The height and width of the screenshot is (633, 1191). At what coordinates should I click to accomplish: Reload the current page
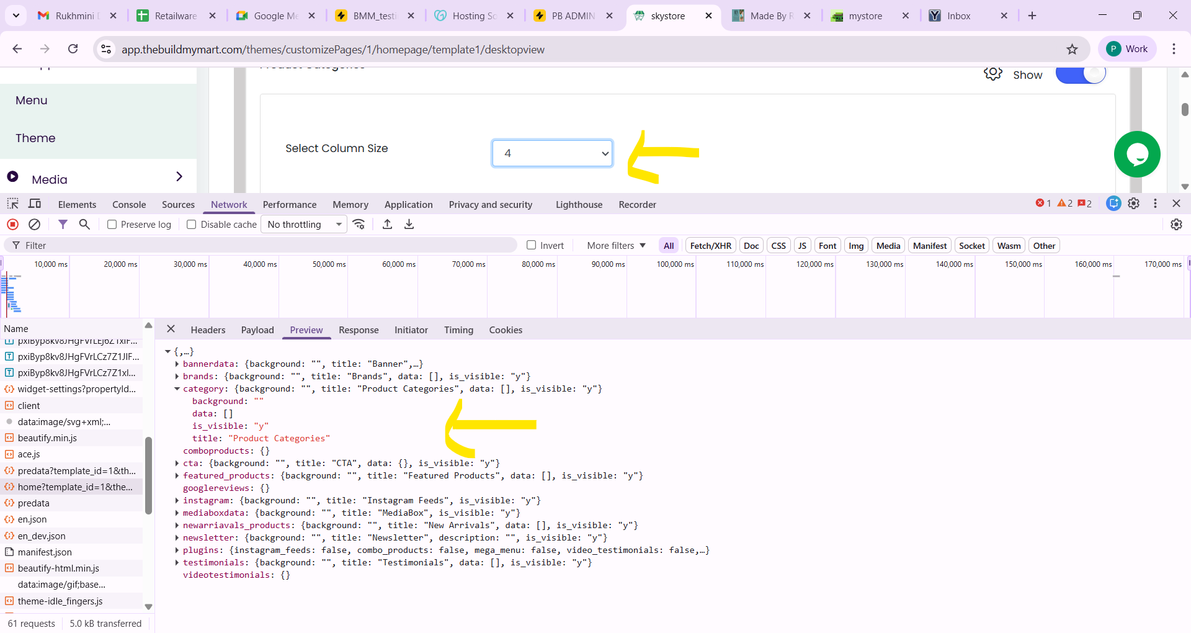point(73,49)
